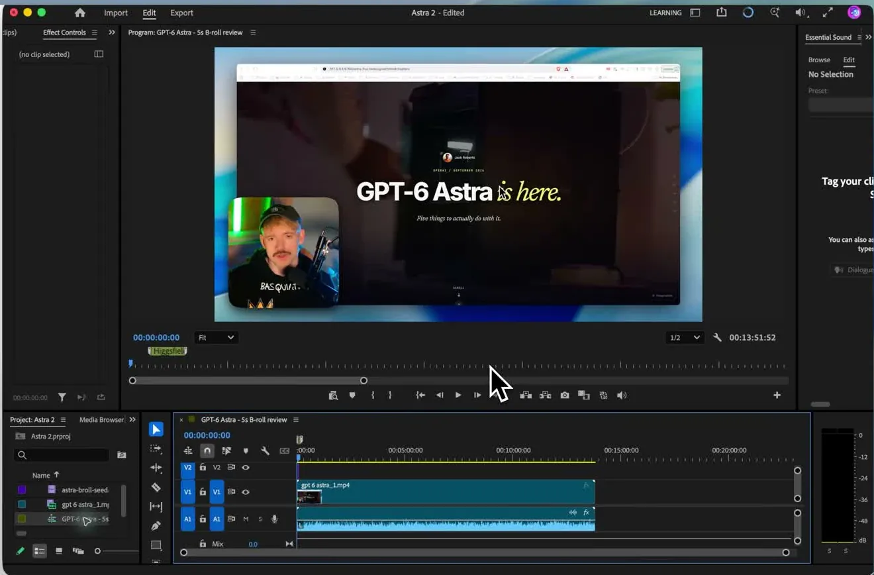Show hidden tabs beside Effect Controls

click(111, 32)
